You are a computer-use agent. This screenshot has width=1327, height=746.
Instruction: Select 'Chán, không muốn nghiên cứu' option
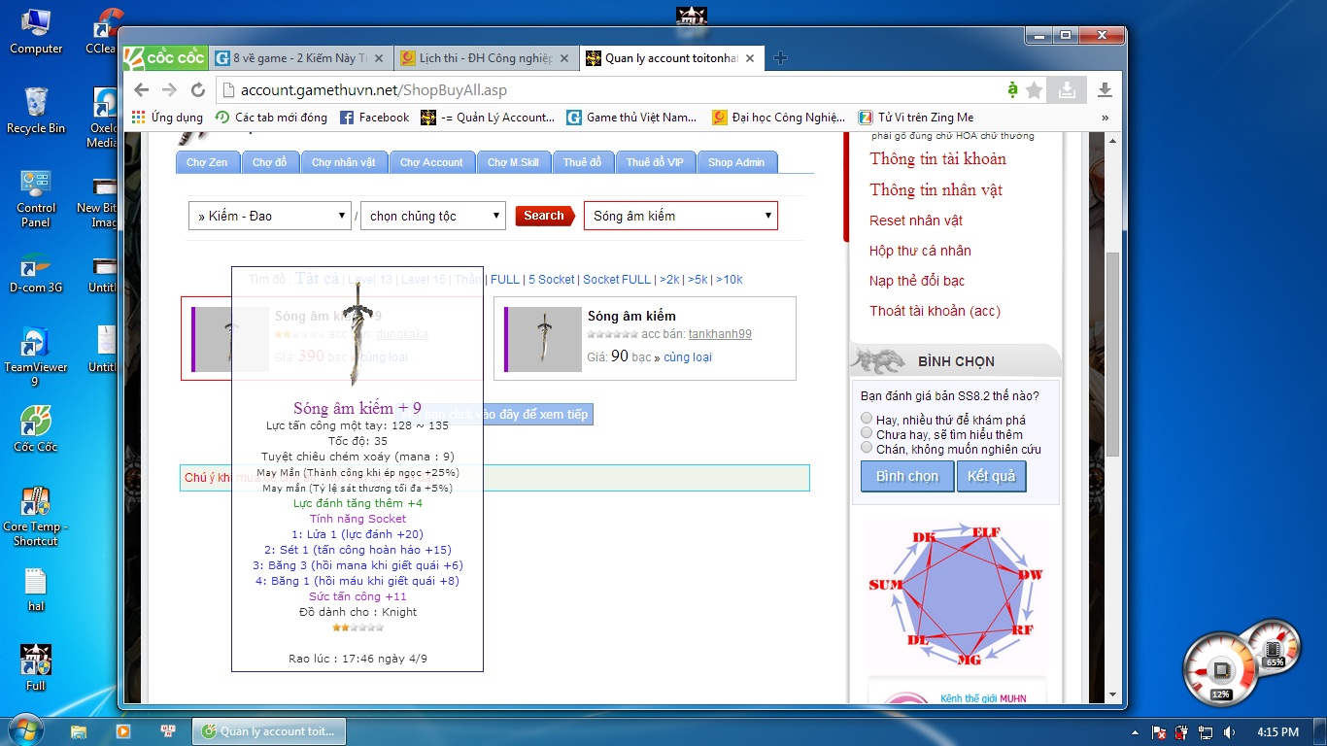pyautogui.click(x=867, y=448)
